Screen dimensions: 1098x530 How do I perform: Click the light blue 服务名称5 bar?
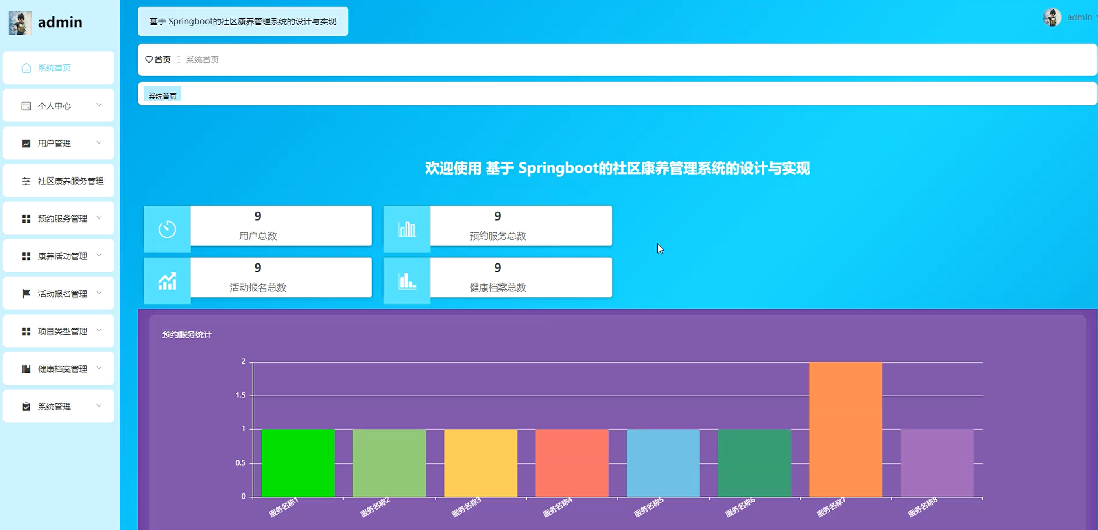pyautogui.click(x=663, y=463)
